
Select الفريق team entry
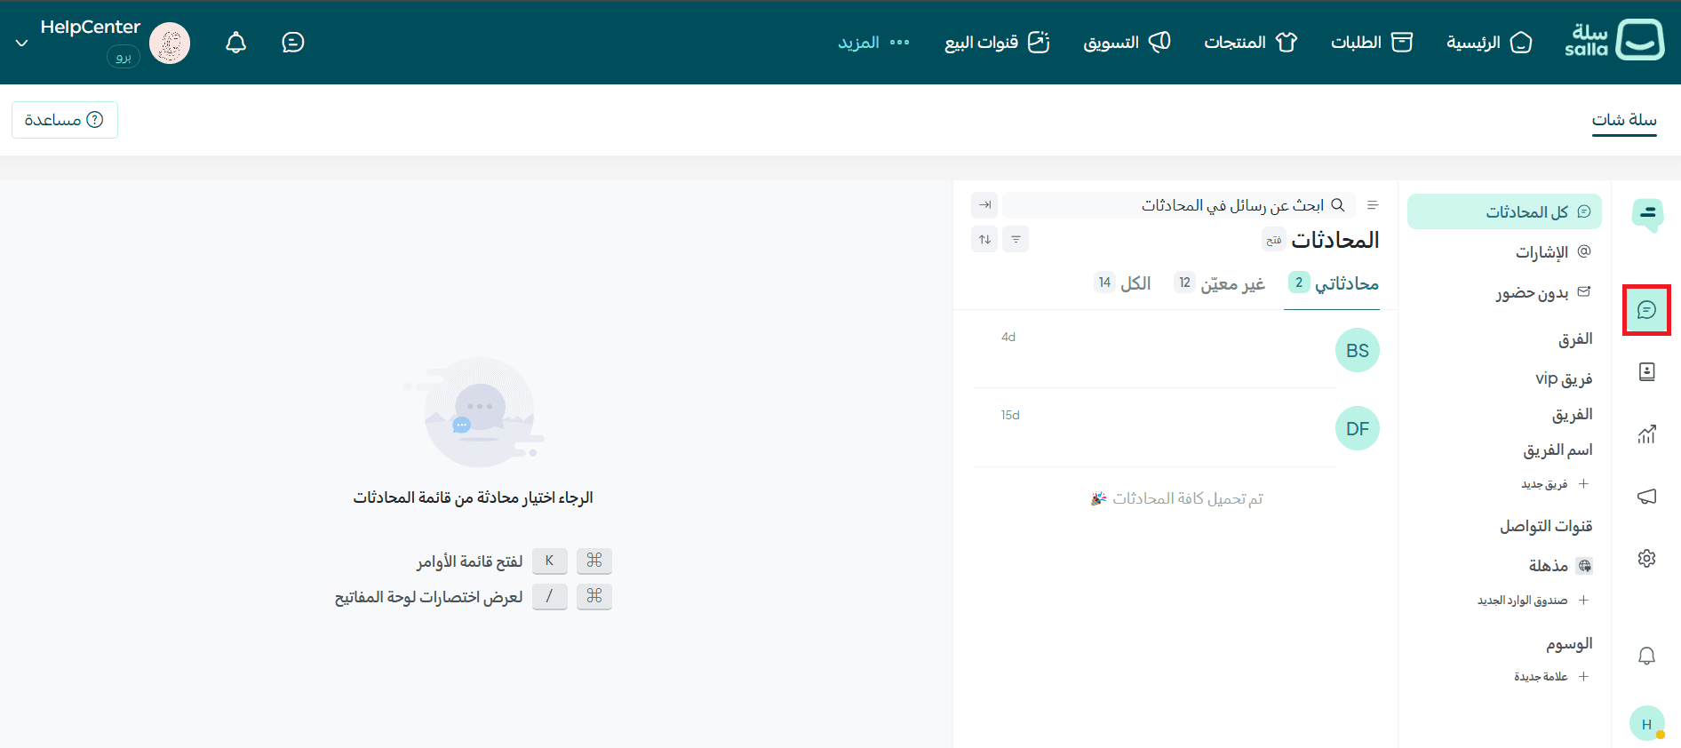1572,414
